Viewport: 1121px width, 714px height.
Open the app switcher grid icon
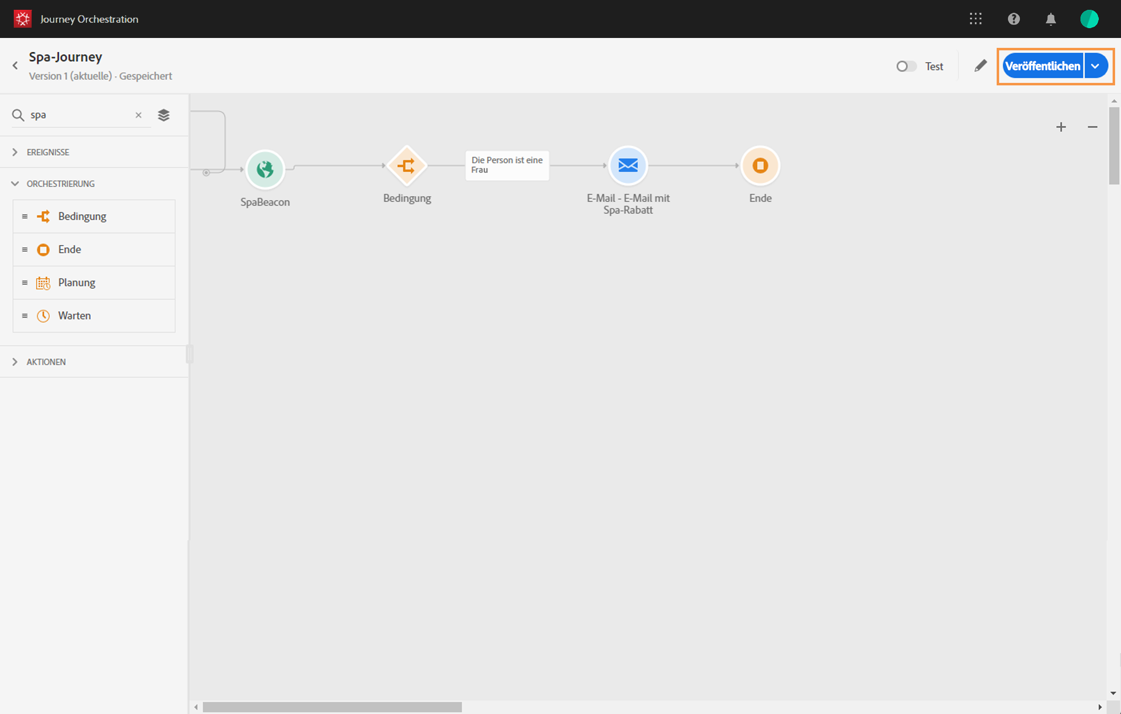coord(975,19)
